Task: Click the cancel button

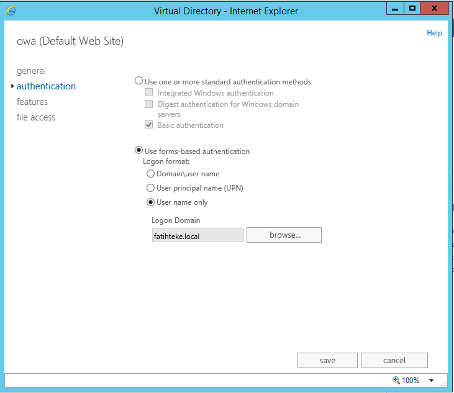Action: pyautogui.click(x=394, y=360)
